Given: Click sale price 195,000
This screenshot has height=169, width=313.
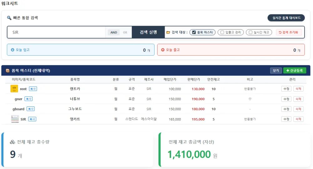Looking at the screenshot, I should [198, 119].
